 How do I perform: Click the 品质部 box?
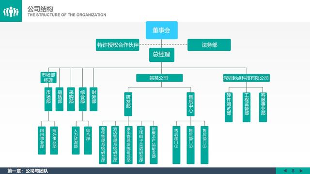click(x=60, y=99)
